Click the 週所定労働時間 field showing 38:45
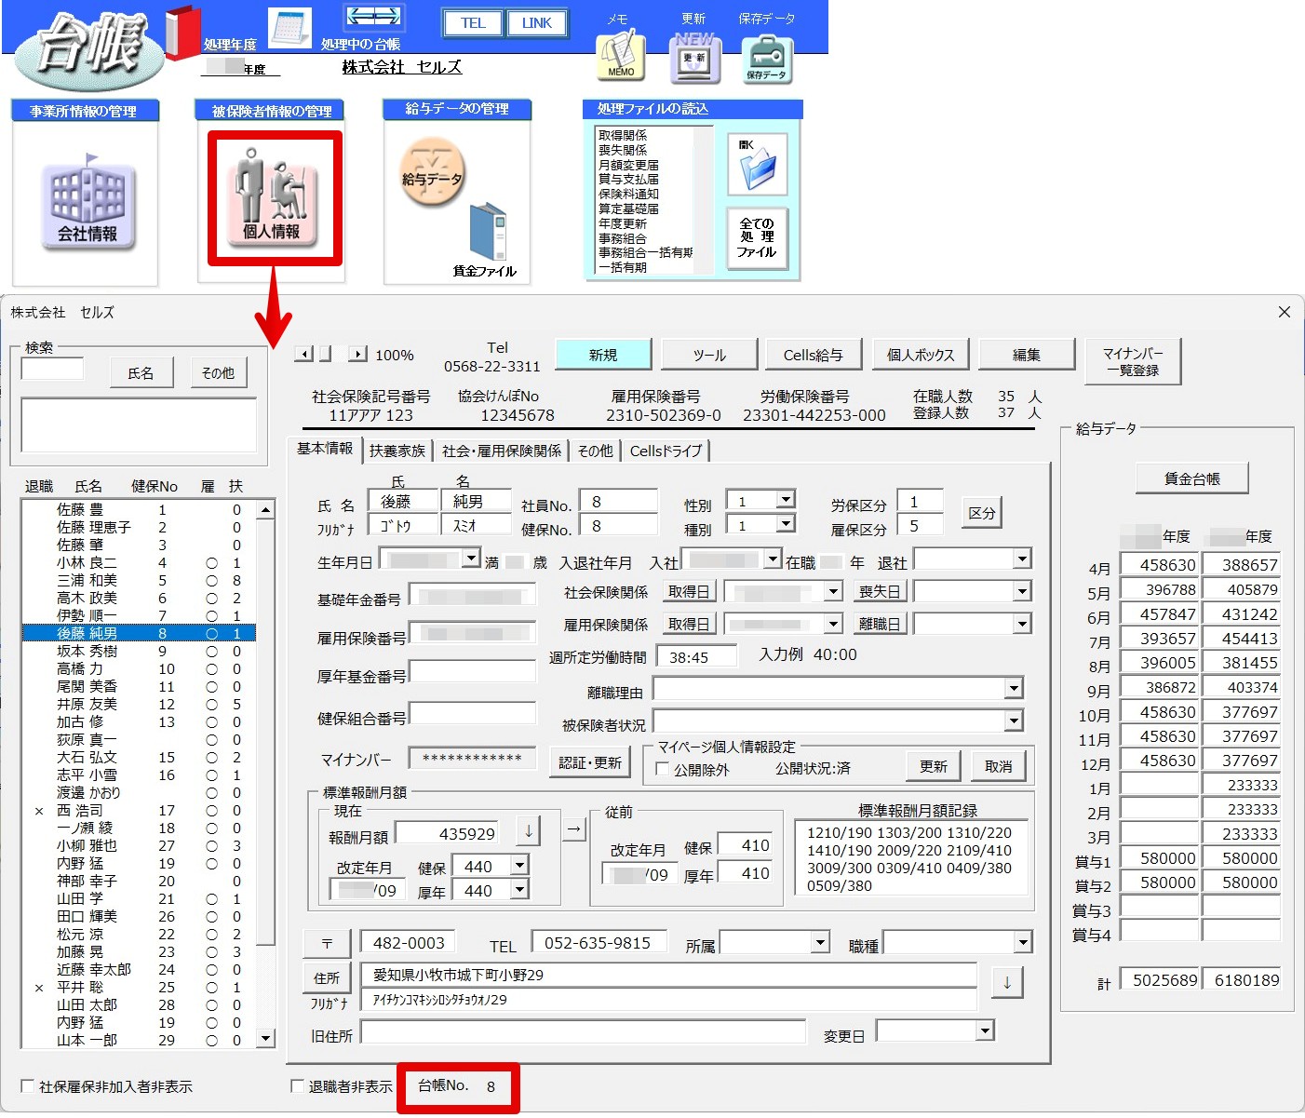The height and width of the screenshot is (1118, 1305). pos(697,656)
